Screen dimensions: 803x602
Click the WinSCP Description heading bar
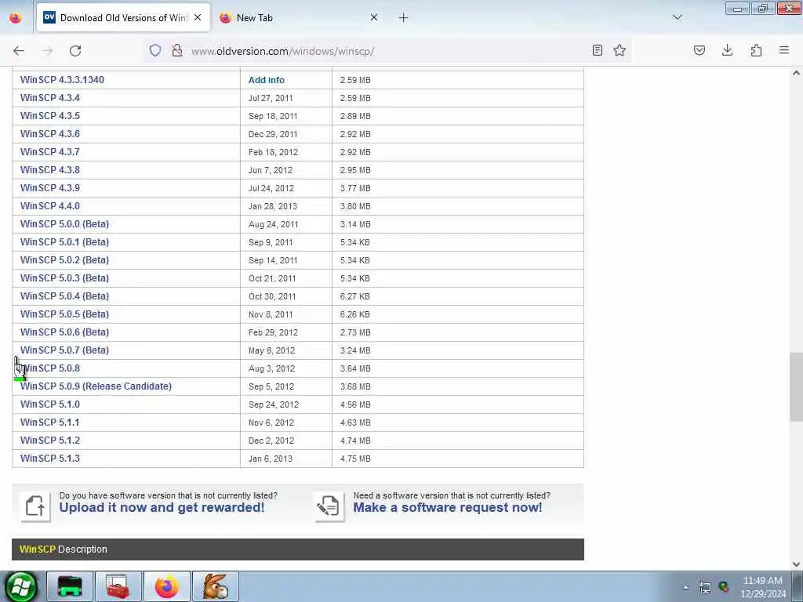click(x=297, y=549)
